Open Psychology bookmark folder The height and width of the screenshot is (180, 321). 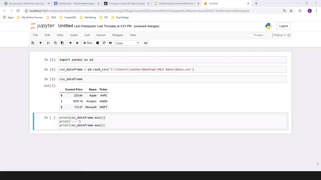pyautogui.click(x=120, y=17)
